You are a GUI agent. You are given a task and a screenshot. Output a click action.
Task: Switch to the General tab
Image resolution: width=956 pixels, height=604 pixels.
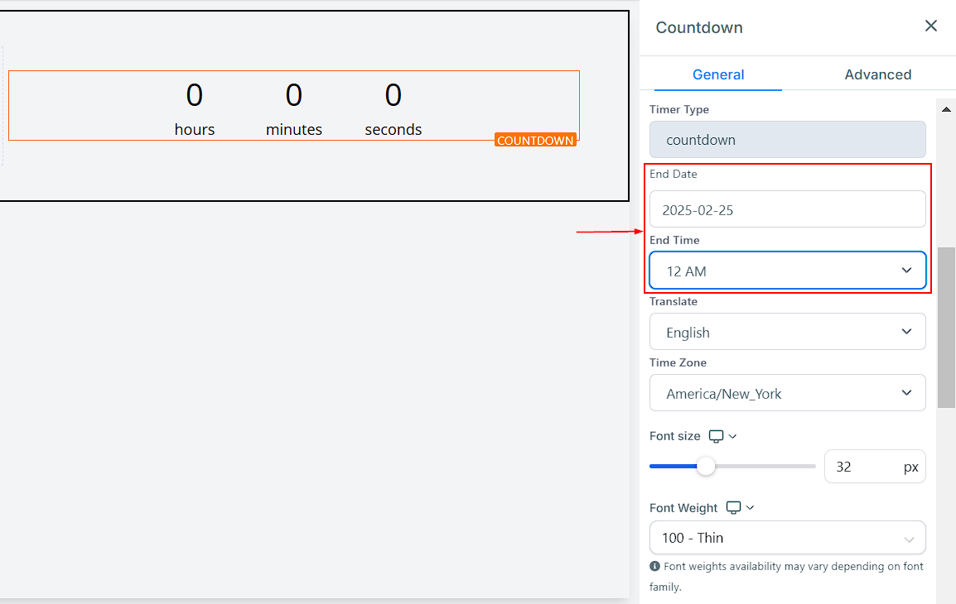coord(718,74)
